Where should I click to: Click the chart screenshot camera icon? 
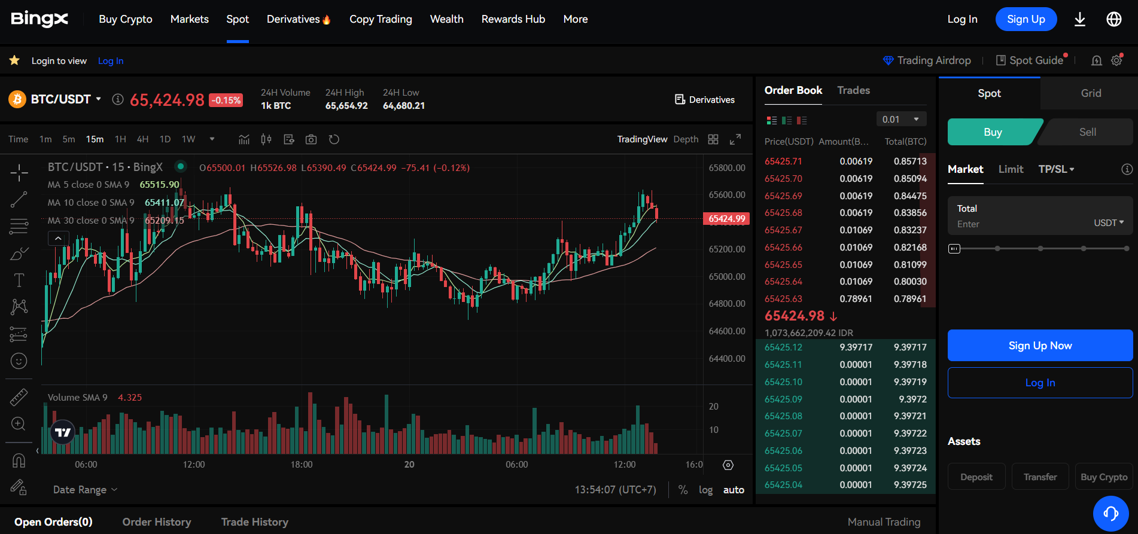click(x=311, y=139)
